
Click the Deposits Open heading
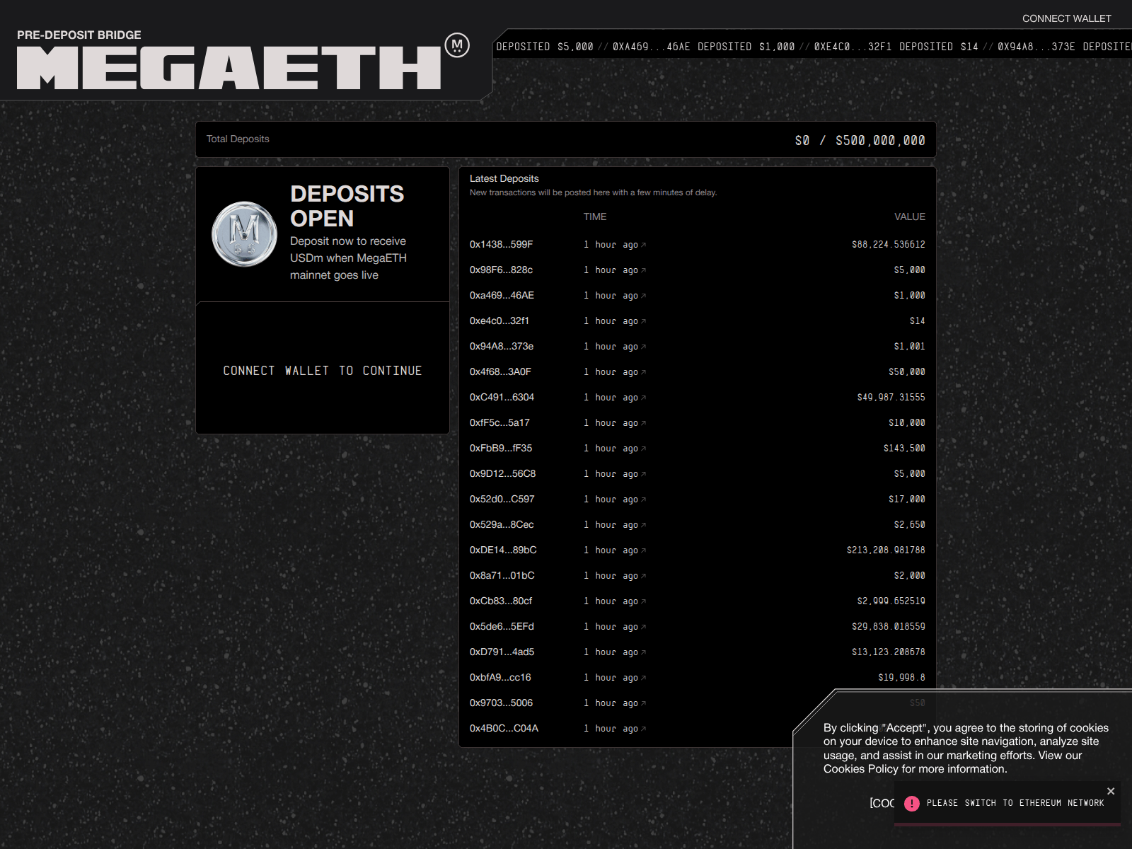tap(347, 206)
